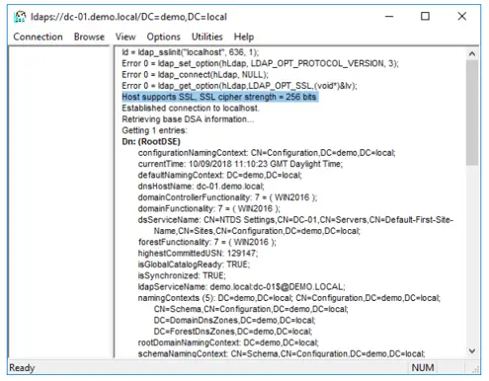This screenshot has width=489, height=381.
Task: Click 'Retrieving base DSA information' line
Action: [x=188, y=119]
